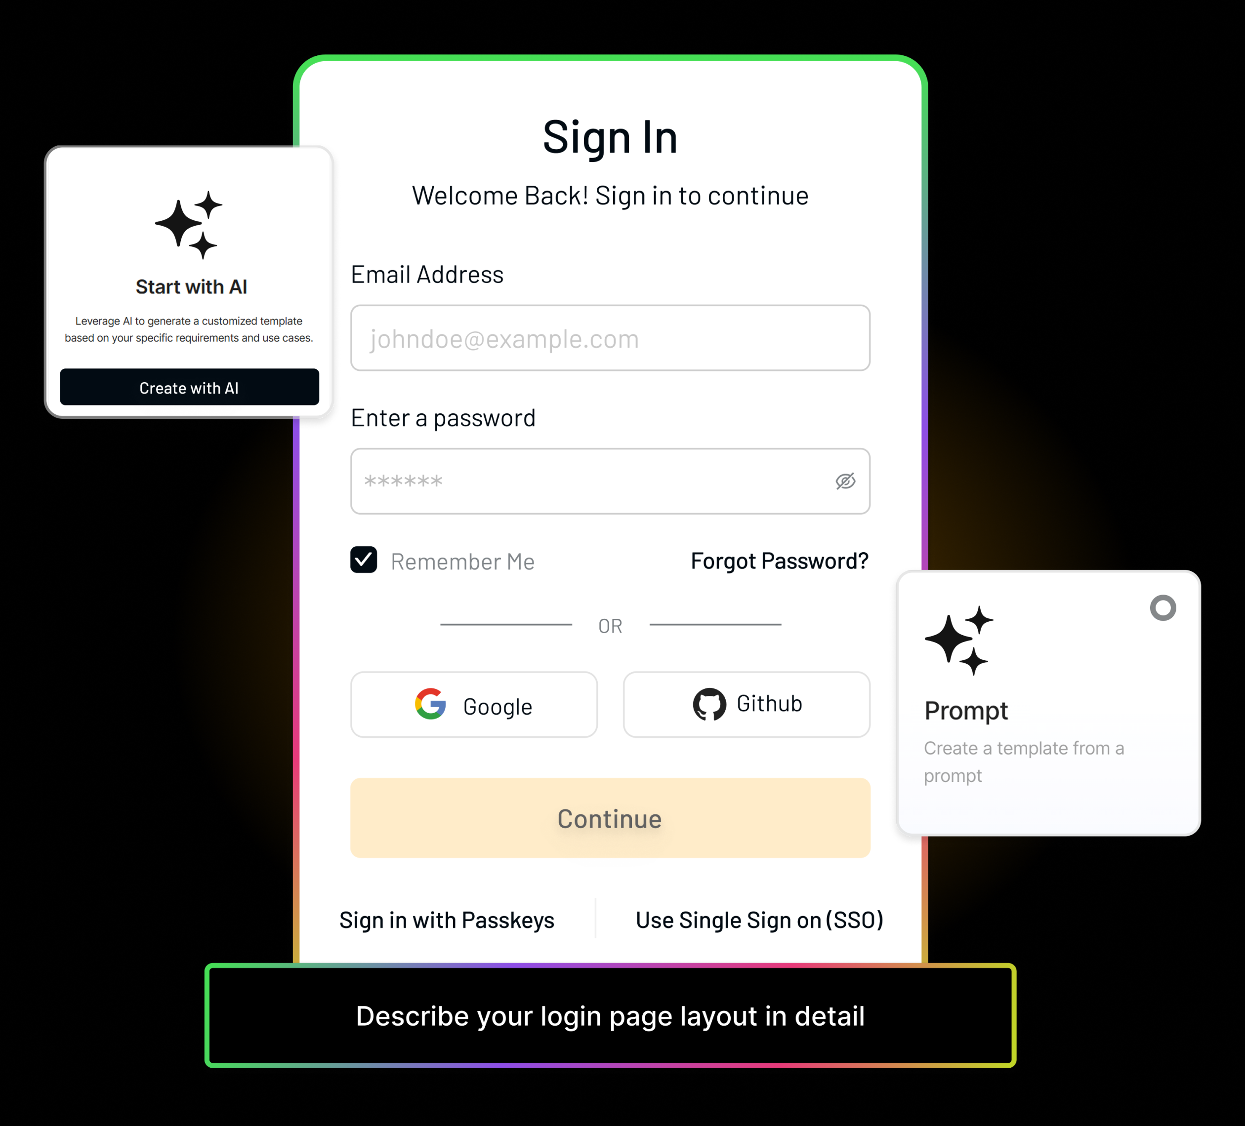The height and width of the screenshot is (1126, 1245).
Task: Click the Github octocat icon
Action: click(x=709, y=704)
